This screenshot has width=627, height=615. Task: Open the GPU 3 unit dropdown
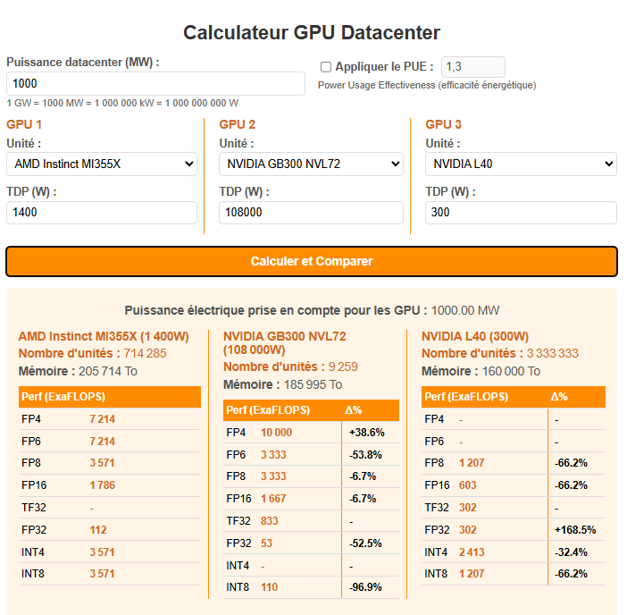click(x=521, y=164)
